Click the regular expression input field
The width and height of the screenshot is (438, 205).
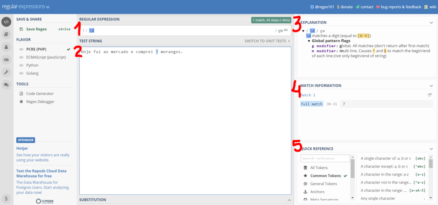(x=185, y=30)
